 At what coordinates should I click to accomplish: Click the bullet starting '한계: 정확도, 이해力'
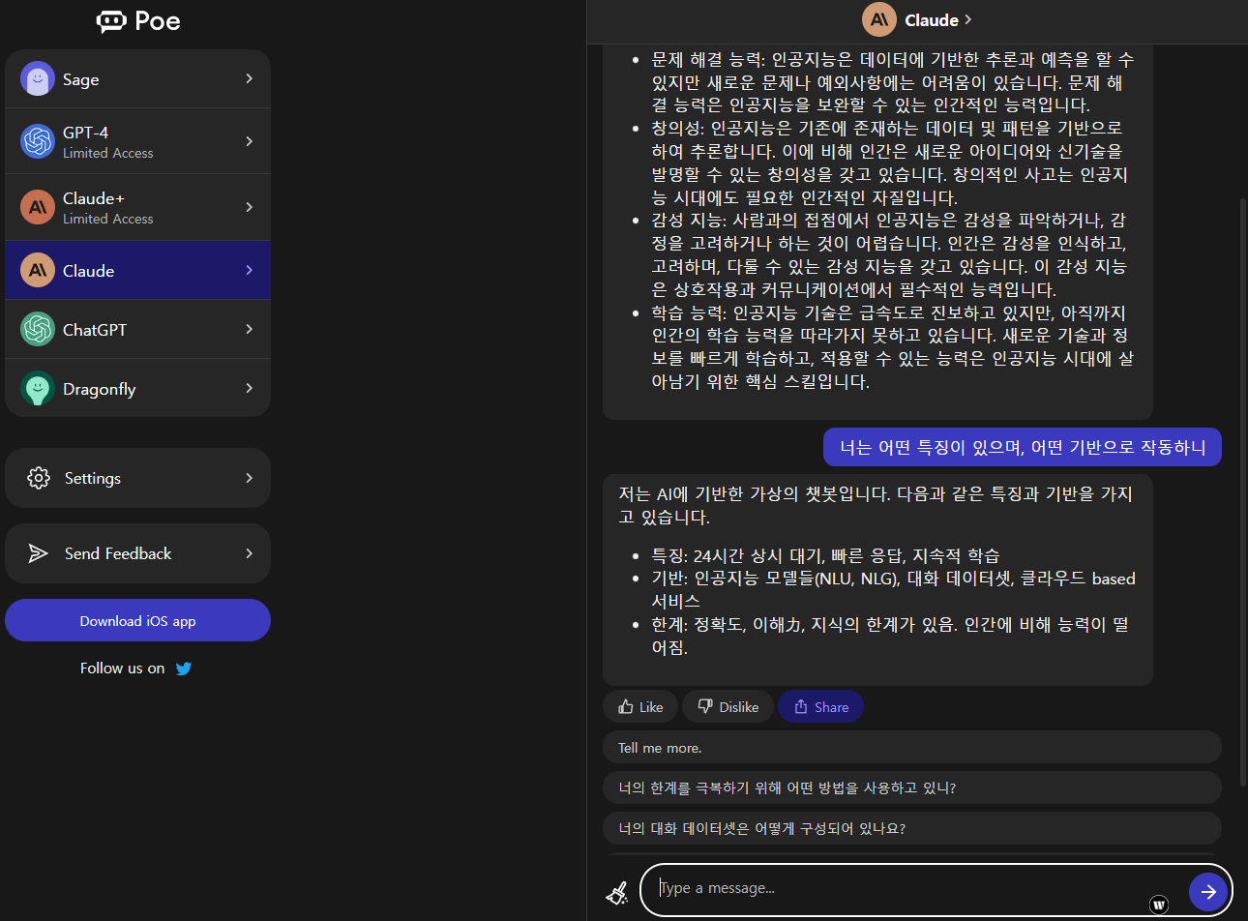click(x=890, y=636)
